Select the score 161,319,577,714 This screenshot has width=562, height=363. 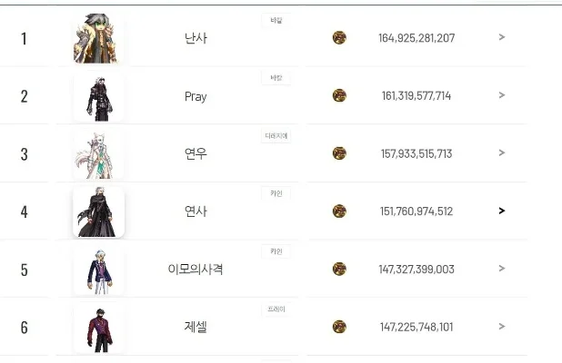(416, 96)
